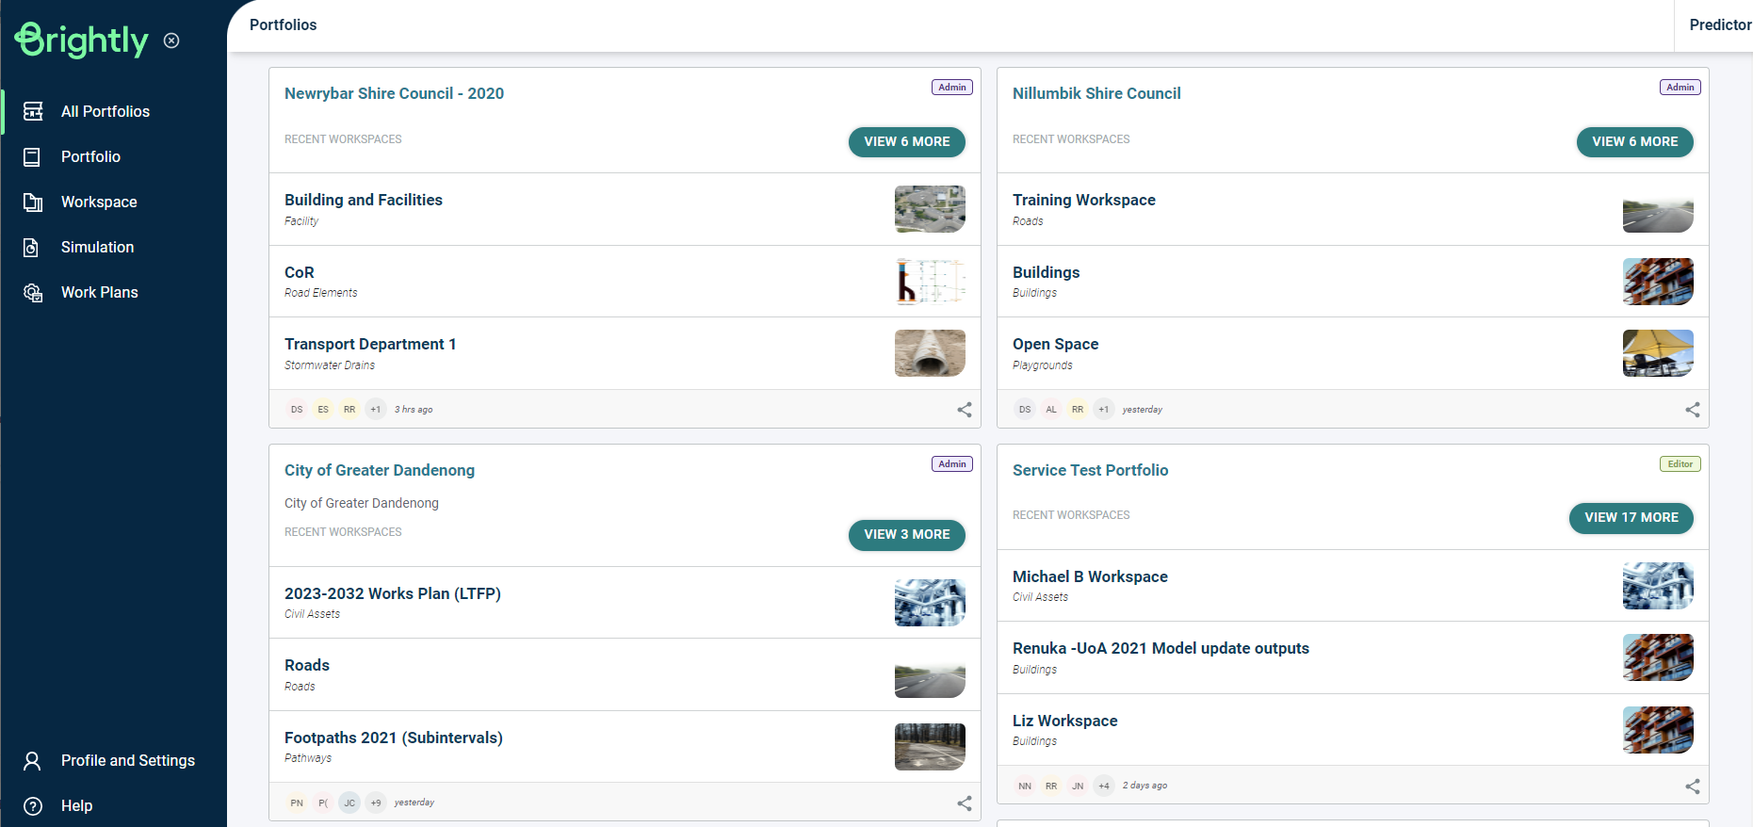The width and height of the screenshot is (1753, 827).
Task: Open 2023-2032 Works Plan (LTFP) workspace
Action: coord(625,603)
